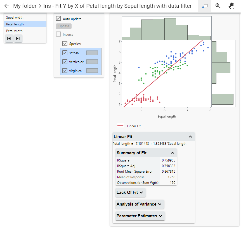This screenshot has width=241, height=229.
Task: Jump to first column button
Action: [x=9, y=38]
